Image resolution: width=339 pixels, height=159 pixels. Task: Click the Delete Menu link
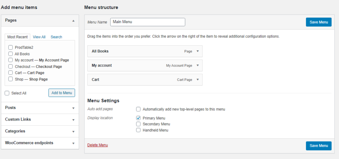tap(98, 145)
